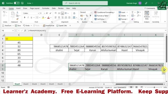Click the Percent Style icon
The height and width of the screenshot is (94, 168).
(x=87, y=16)
